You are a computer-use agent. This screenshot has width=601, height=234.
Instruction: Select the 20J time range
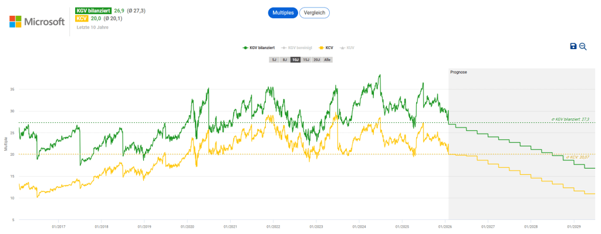click(x=316, y=60)
